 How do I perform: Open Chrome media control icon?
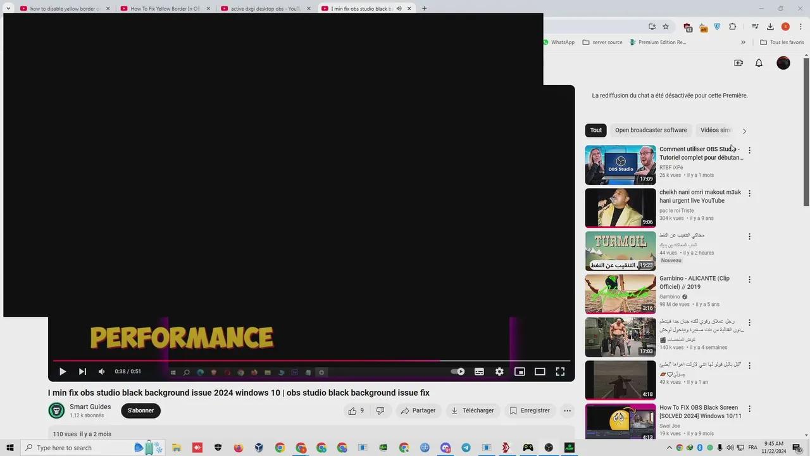coord(755,27)
